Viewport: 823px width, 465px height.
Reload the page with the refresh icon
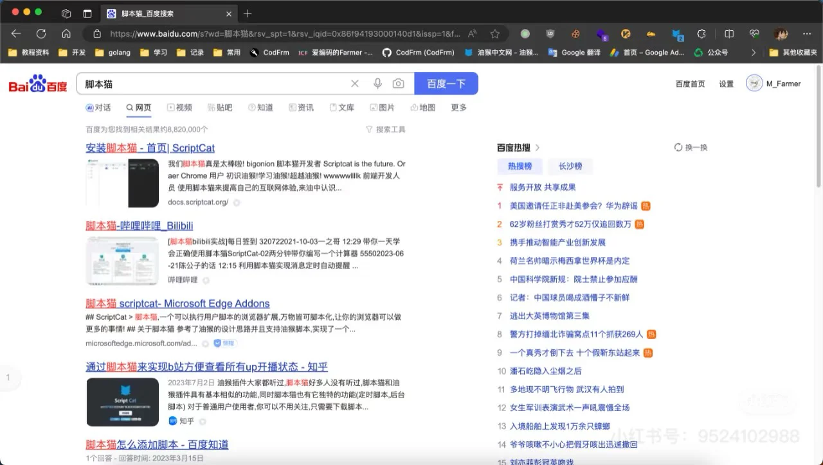pyautogui.click(x=41, y=33)
